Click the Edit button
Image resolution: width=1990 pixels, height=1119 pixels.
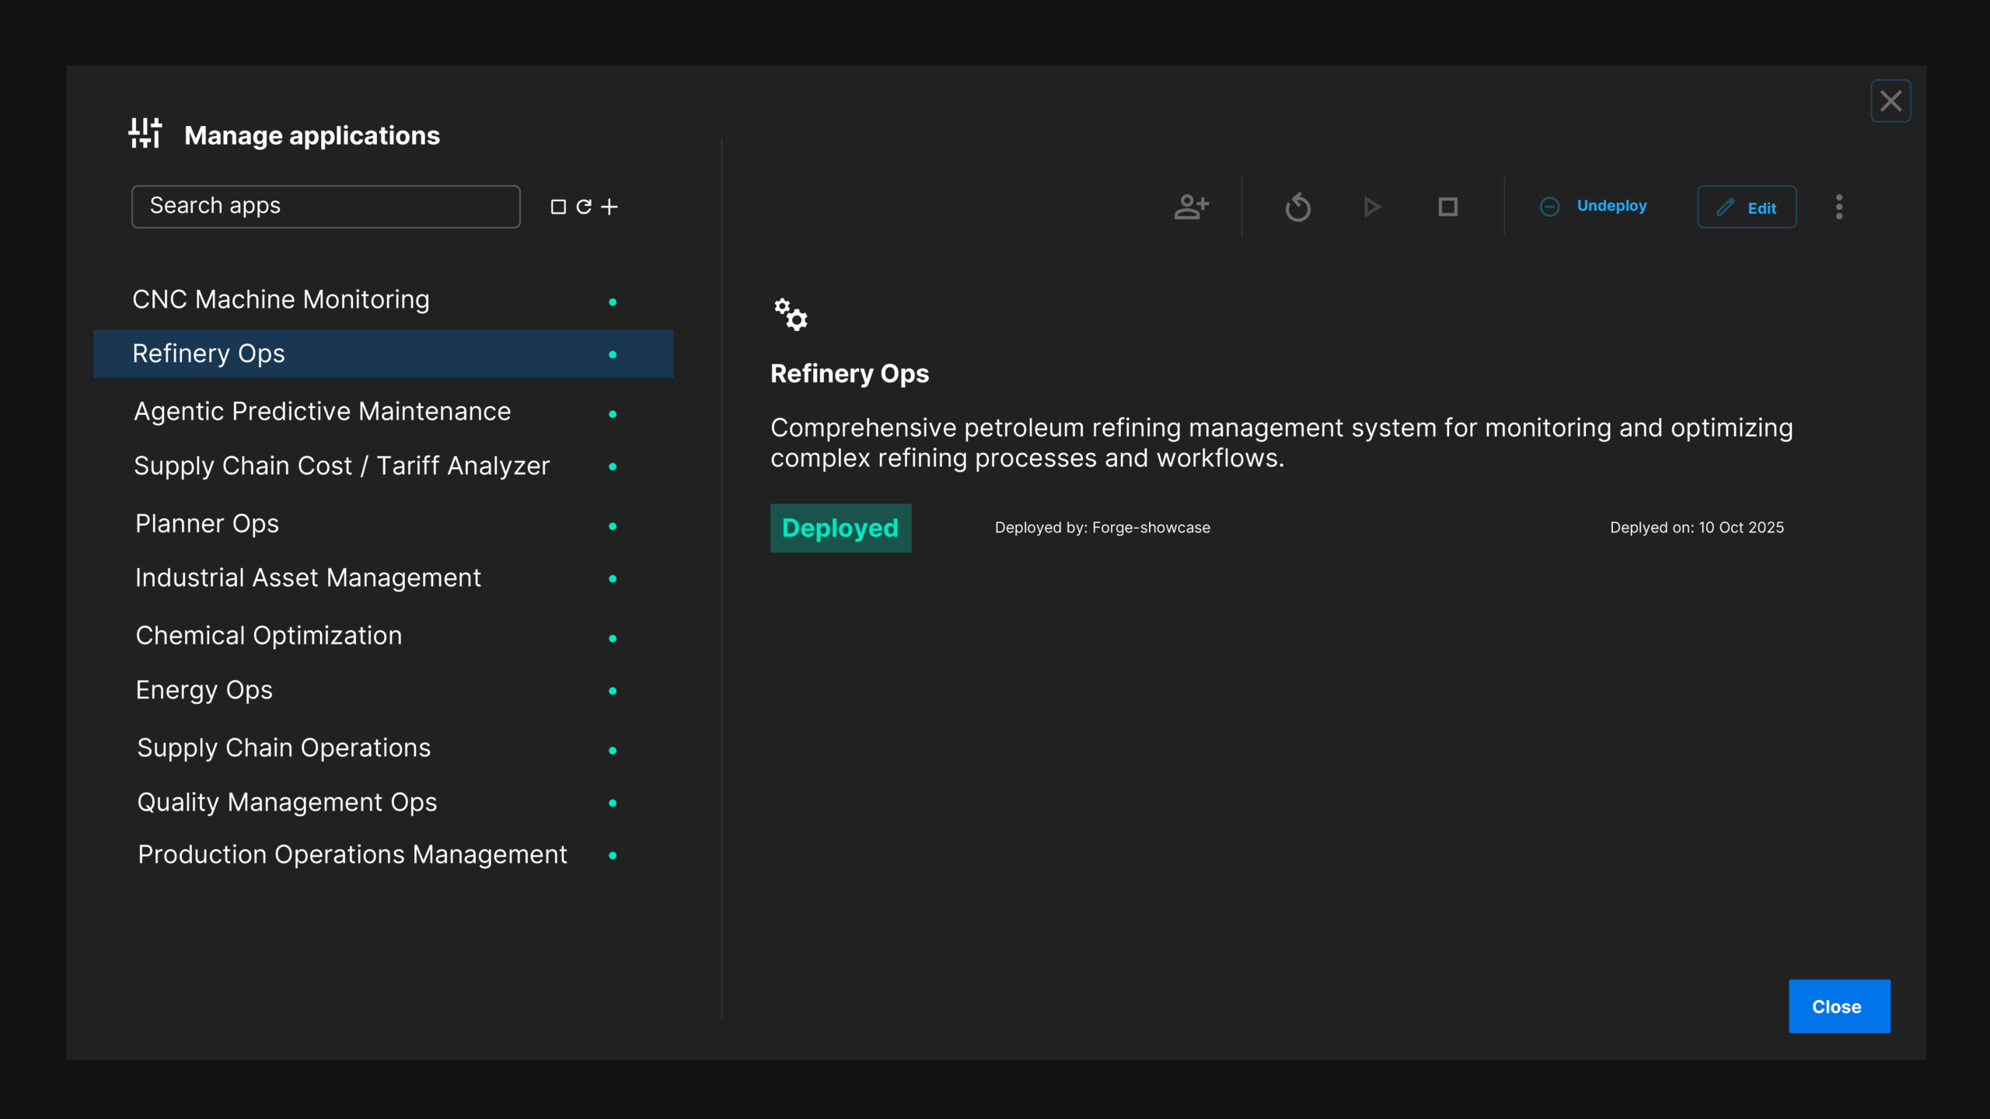1747,207
